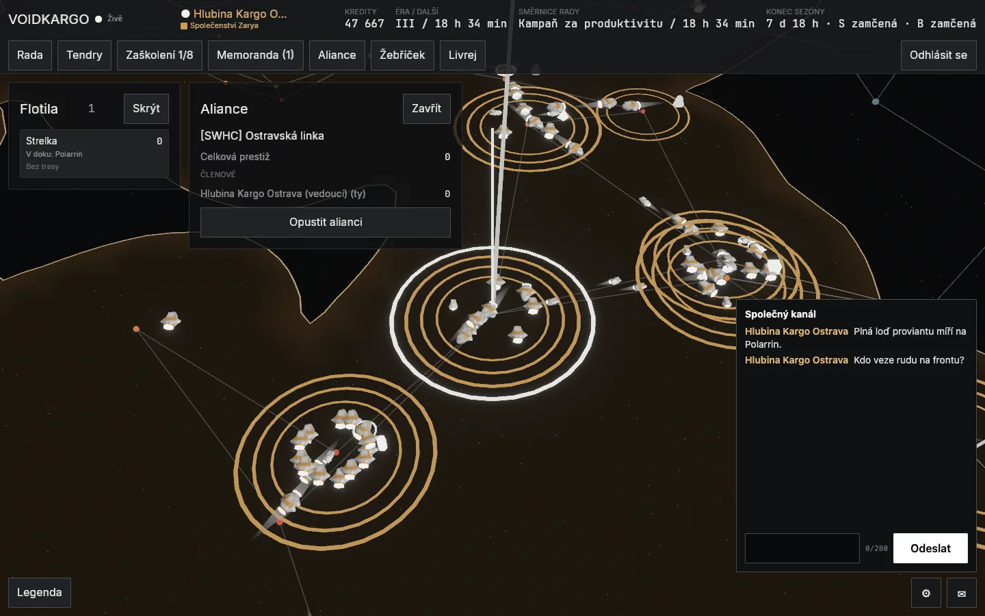The height and width of the screenshot is (616, 985).
Task: Click alliance name [SWHC] Ostravská linka
Action: tap(262, 136)
